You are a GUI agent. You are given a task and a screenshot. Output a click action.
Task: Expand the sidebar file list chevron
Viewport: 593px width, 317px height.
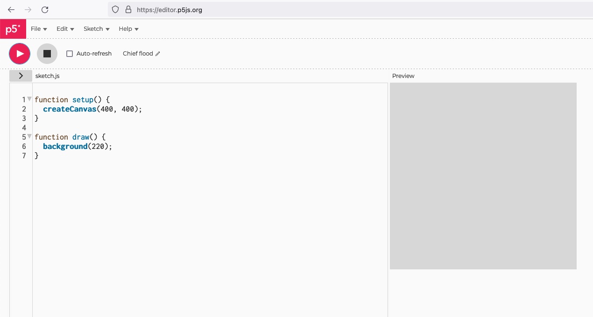coord(21,76)
